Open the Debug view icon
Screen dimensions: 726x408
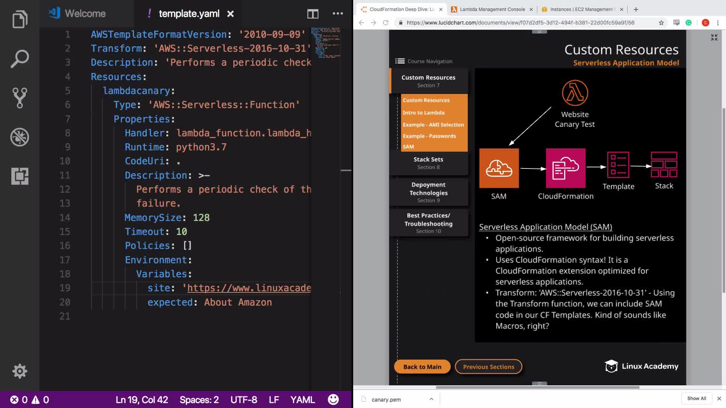pos(20,137)
